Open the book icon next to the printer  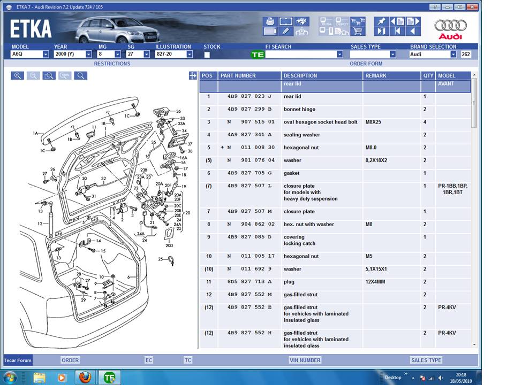286,21
